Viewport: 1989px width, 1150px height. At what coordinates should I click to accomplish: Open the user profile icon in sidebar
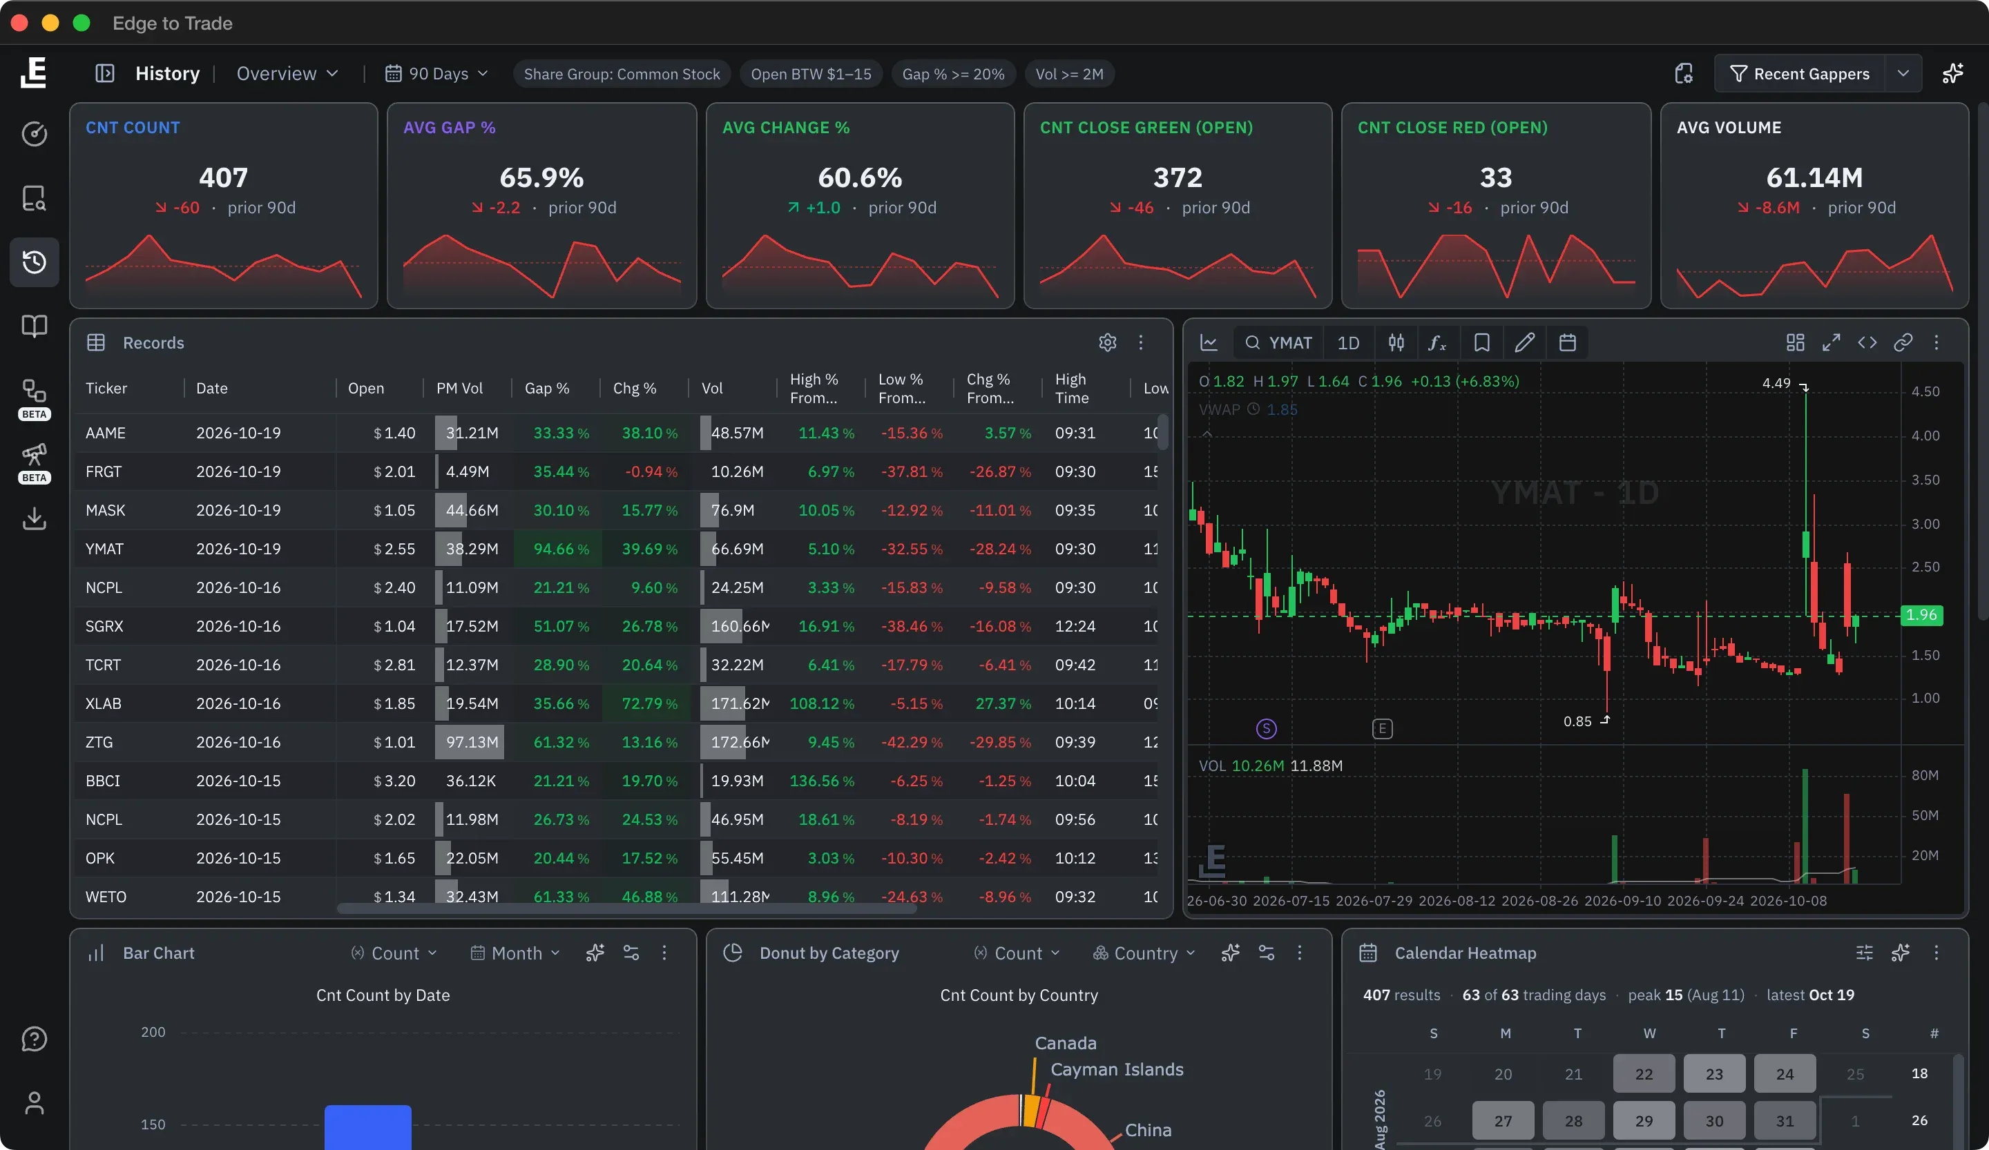coord(34,1102)
